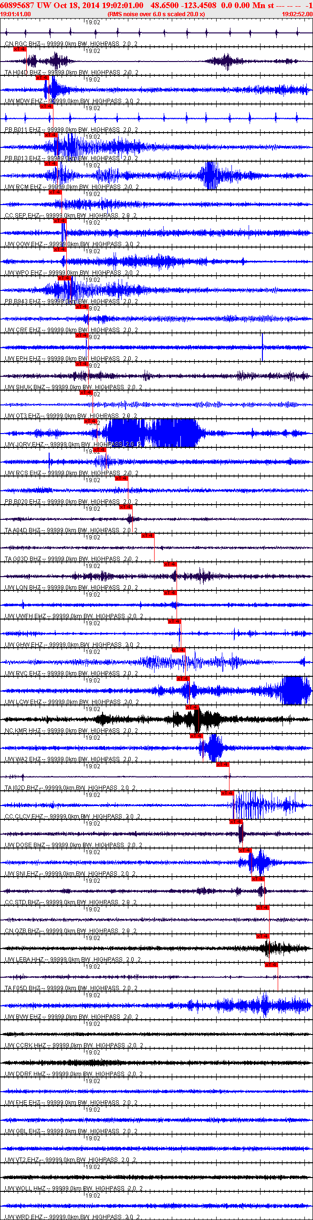Select the 'UW DOSE BHZ' station label
This screenshot has width=313, height=1220.
coord(25,845)
